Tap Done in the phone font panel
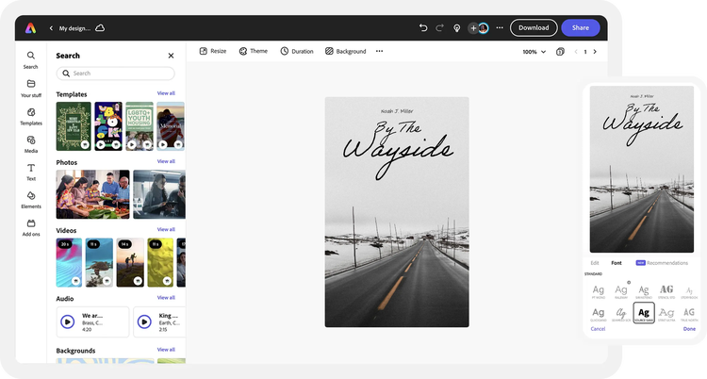Image resolution: width=707 pixels, height=379 pixels. point(689,329)
